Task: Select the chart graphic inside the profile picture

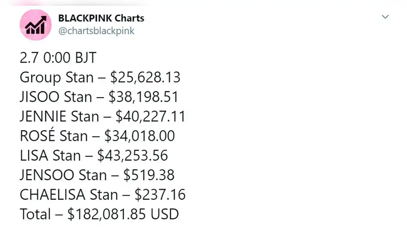Action: coord(35,26)
